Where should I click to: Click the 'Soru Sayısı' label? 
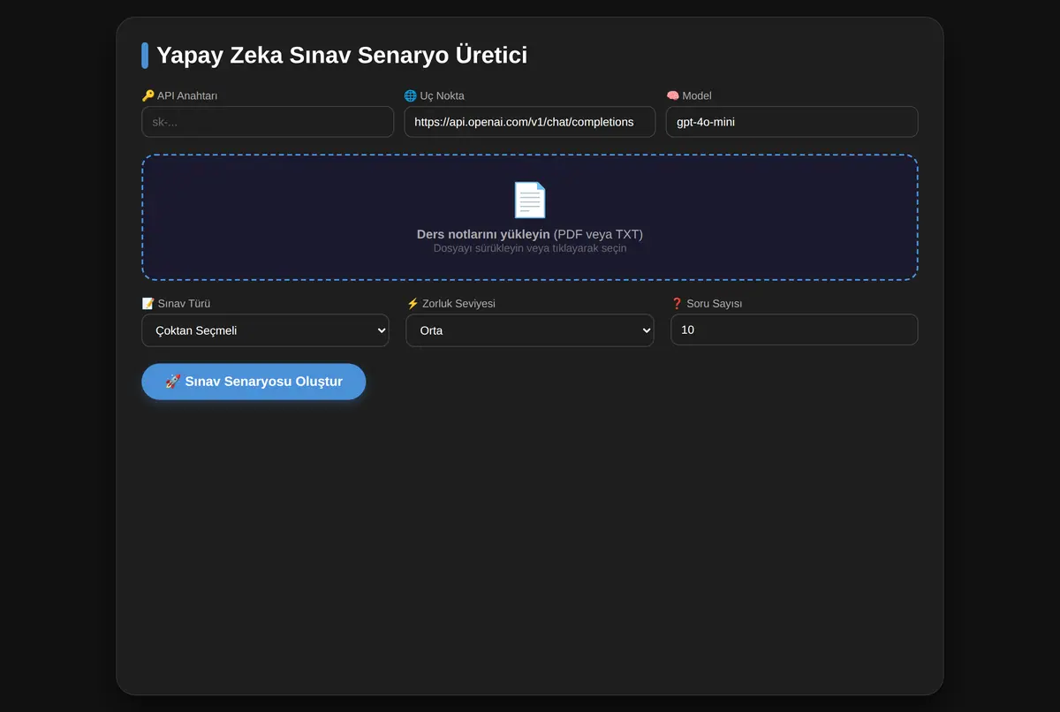[707, 303]
